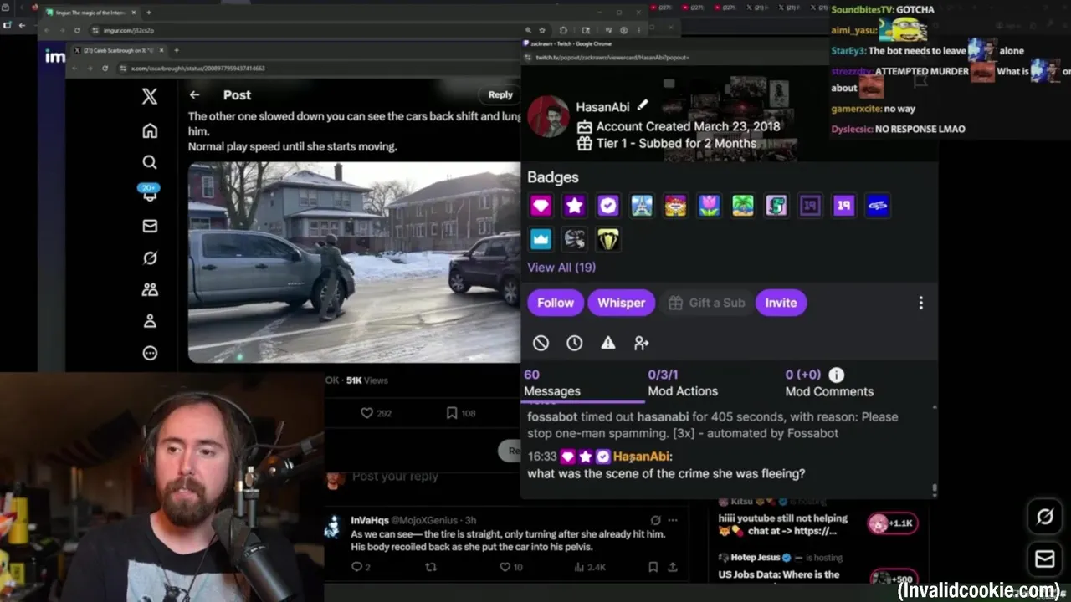Click the views count 2.4K on reply
This screenshot has width=1071, height=602.
click(x=590, y=567)
